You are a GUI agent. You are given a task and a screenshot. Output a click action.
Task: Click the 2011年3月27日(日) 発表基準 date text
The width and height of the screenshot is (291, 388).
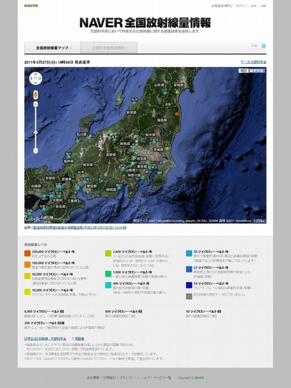57,63
